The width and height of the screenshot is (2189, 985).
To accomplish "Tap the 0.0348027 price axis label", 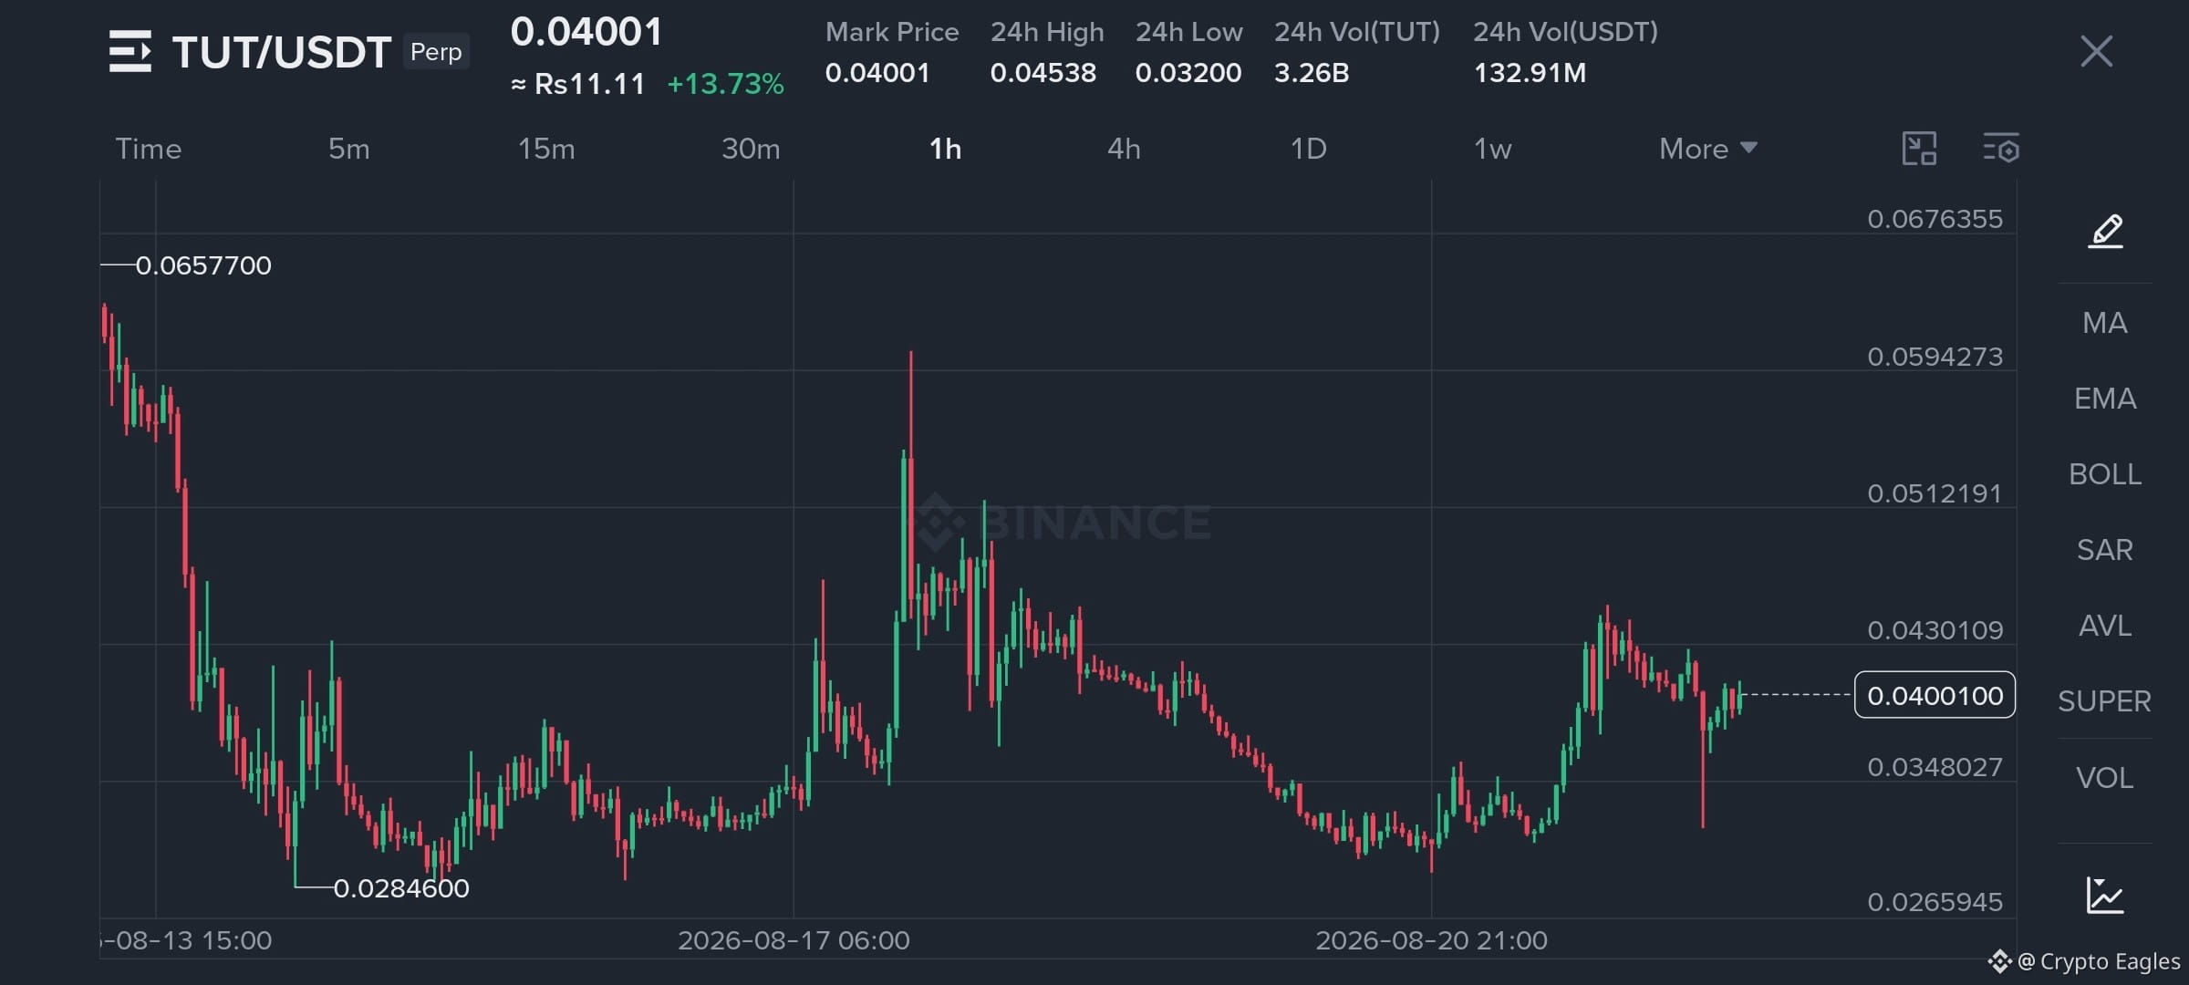I will [1935, 767].
